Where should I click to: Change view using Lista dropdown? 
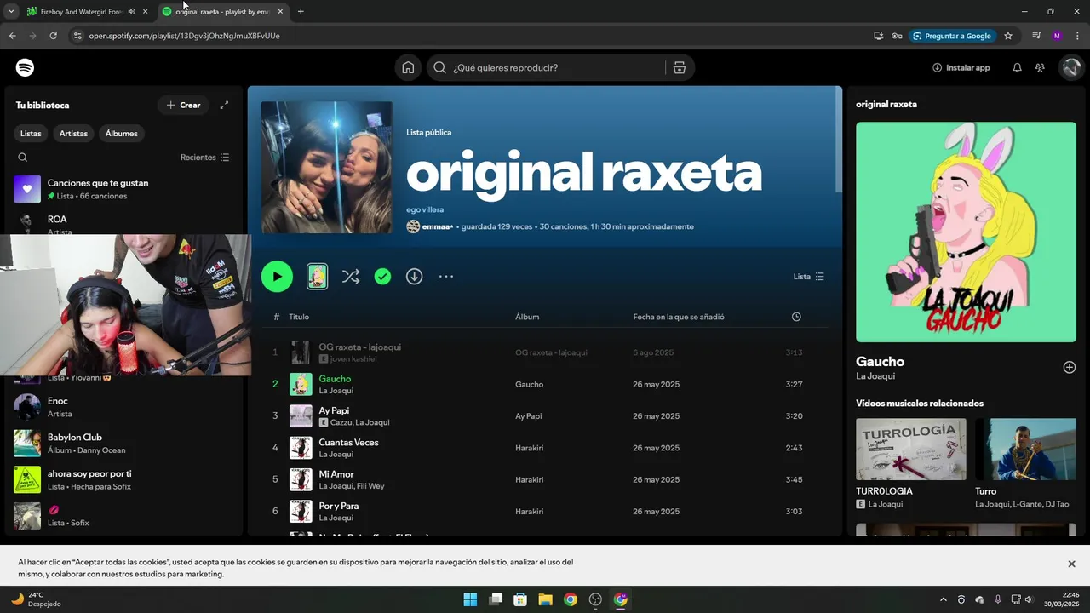[808, 277]
